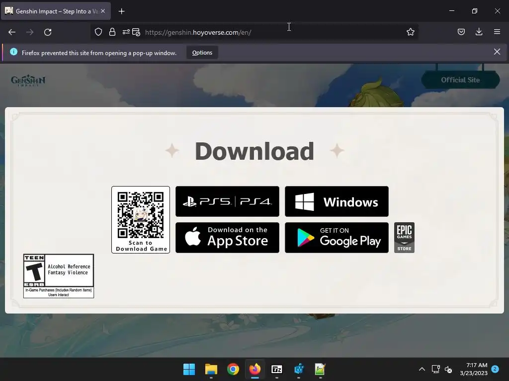
Task: Open the Get it on Google Play button
Action: pos(337,238)
